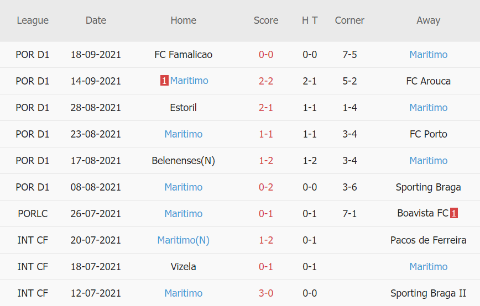Click the Date column header
Image resolution: width=480 pixels, height=306 pixels.
pyautogui.click(x=96, y=20)
